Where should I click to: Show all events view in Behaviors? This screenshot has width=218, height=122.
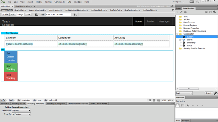point(182,105)
